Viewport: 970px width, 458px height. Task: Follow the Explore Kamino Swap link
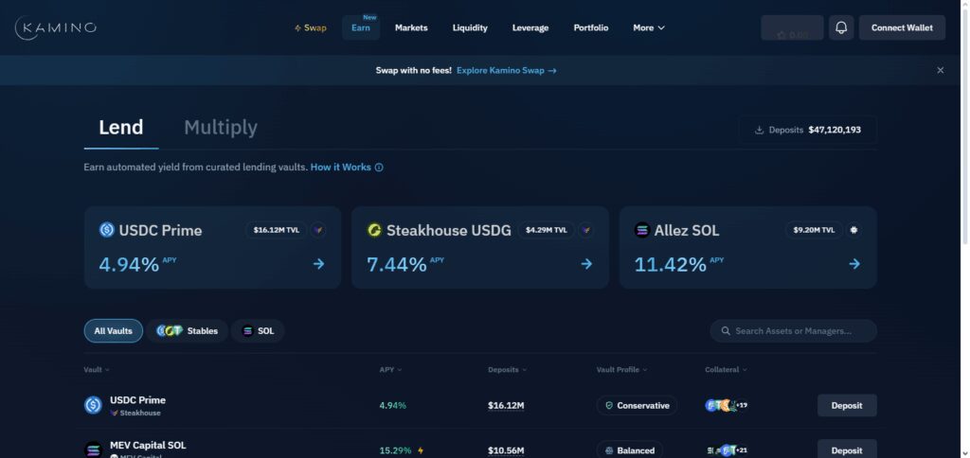507,70
